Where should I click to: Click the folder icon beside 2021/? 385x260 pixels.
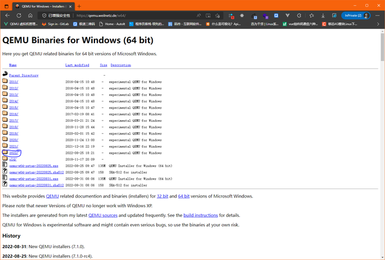click(5, 145)
